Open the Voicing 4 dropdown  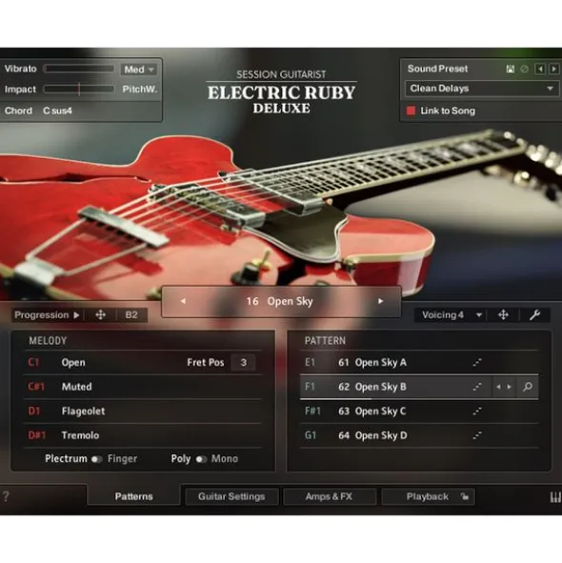point(452,315)
